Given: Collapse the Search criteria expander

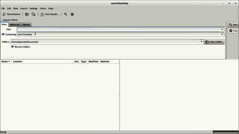Looking at the screenshot, I should tap(1, 20).
